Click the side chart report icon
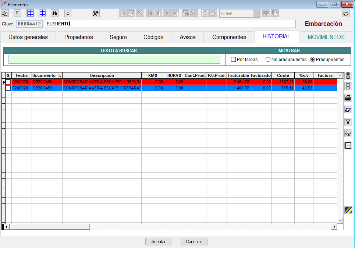 [348, 110]
